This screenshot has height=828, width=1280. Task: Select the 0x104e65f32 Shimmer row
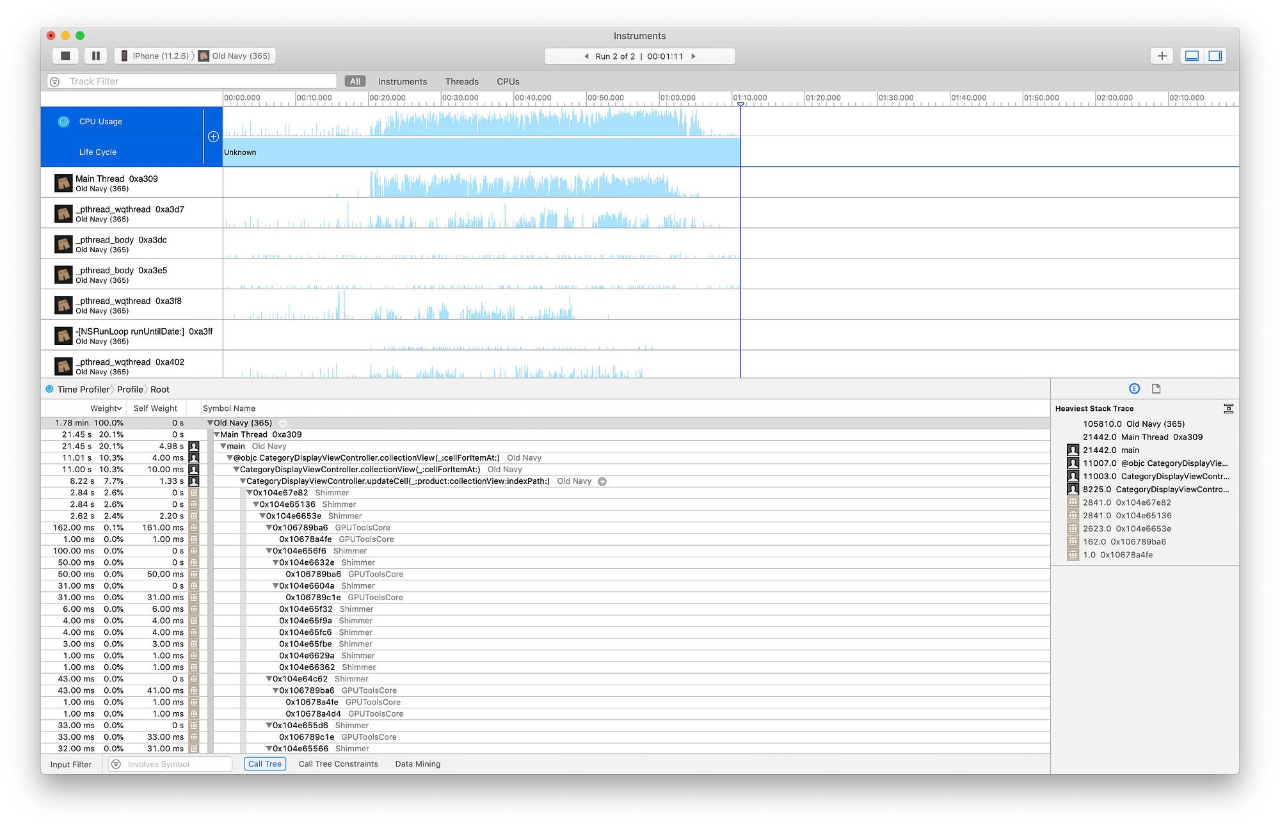545,609
